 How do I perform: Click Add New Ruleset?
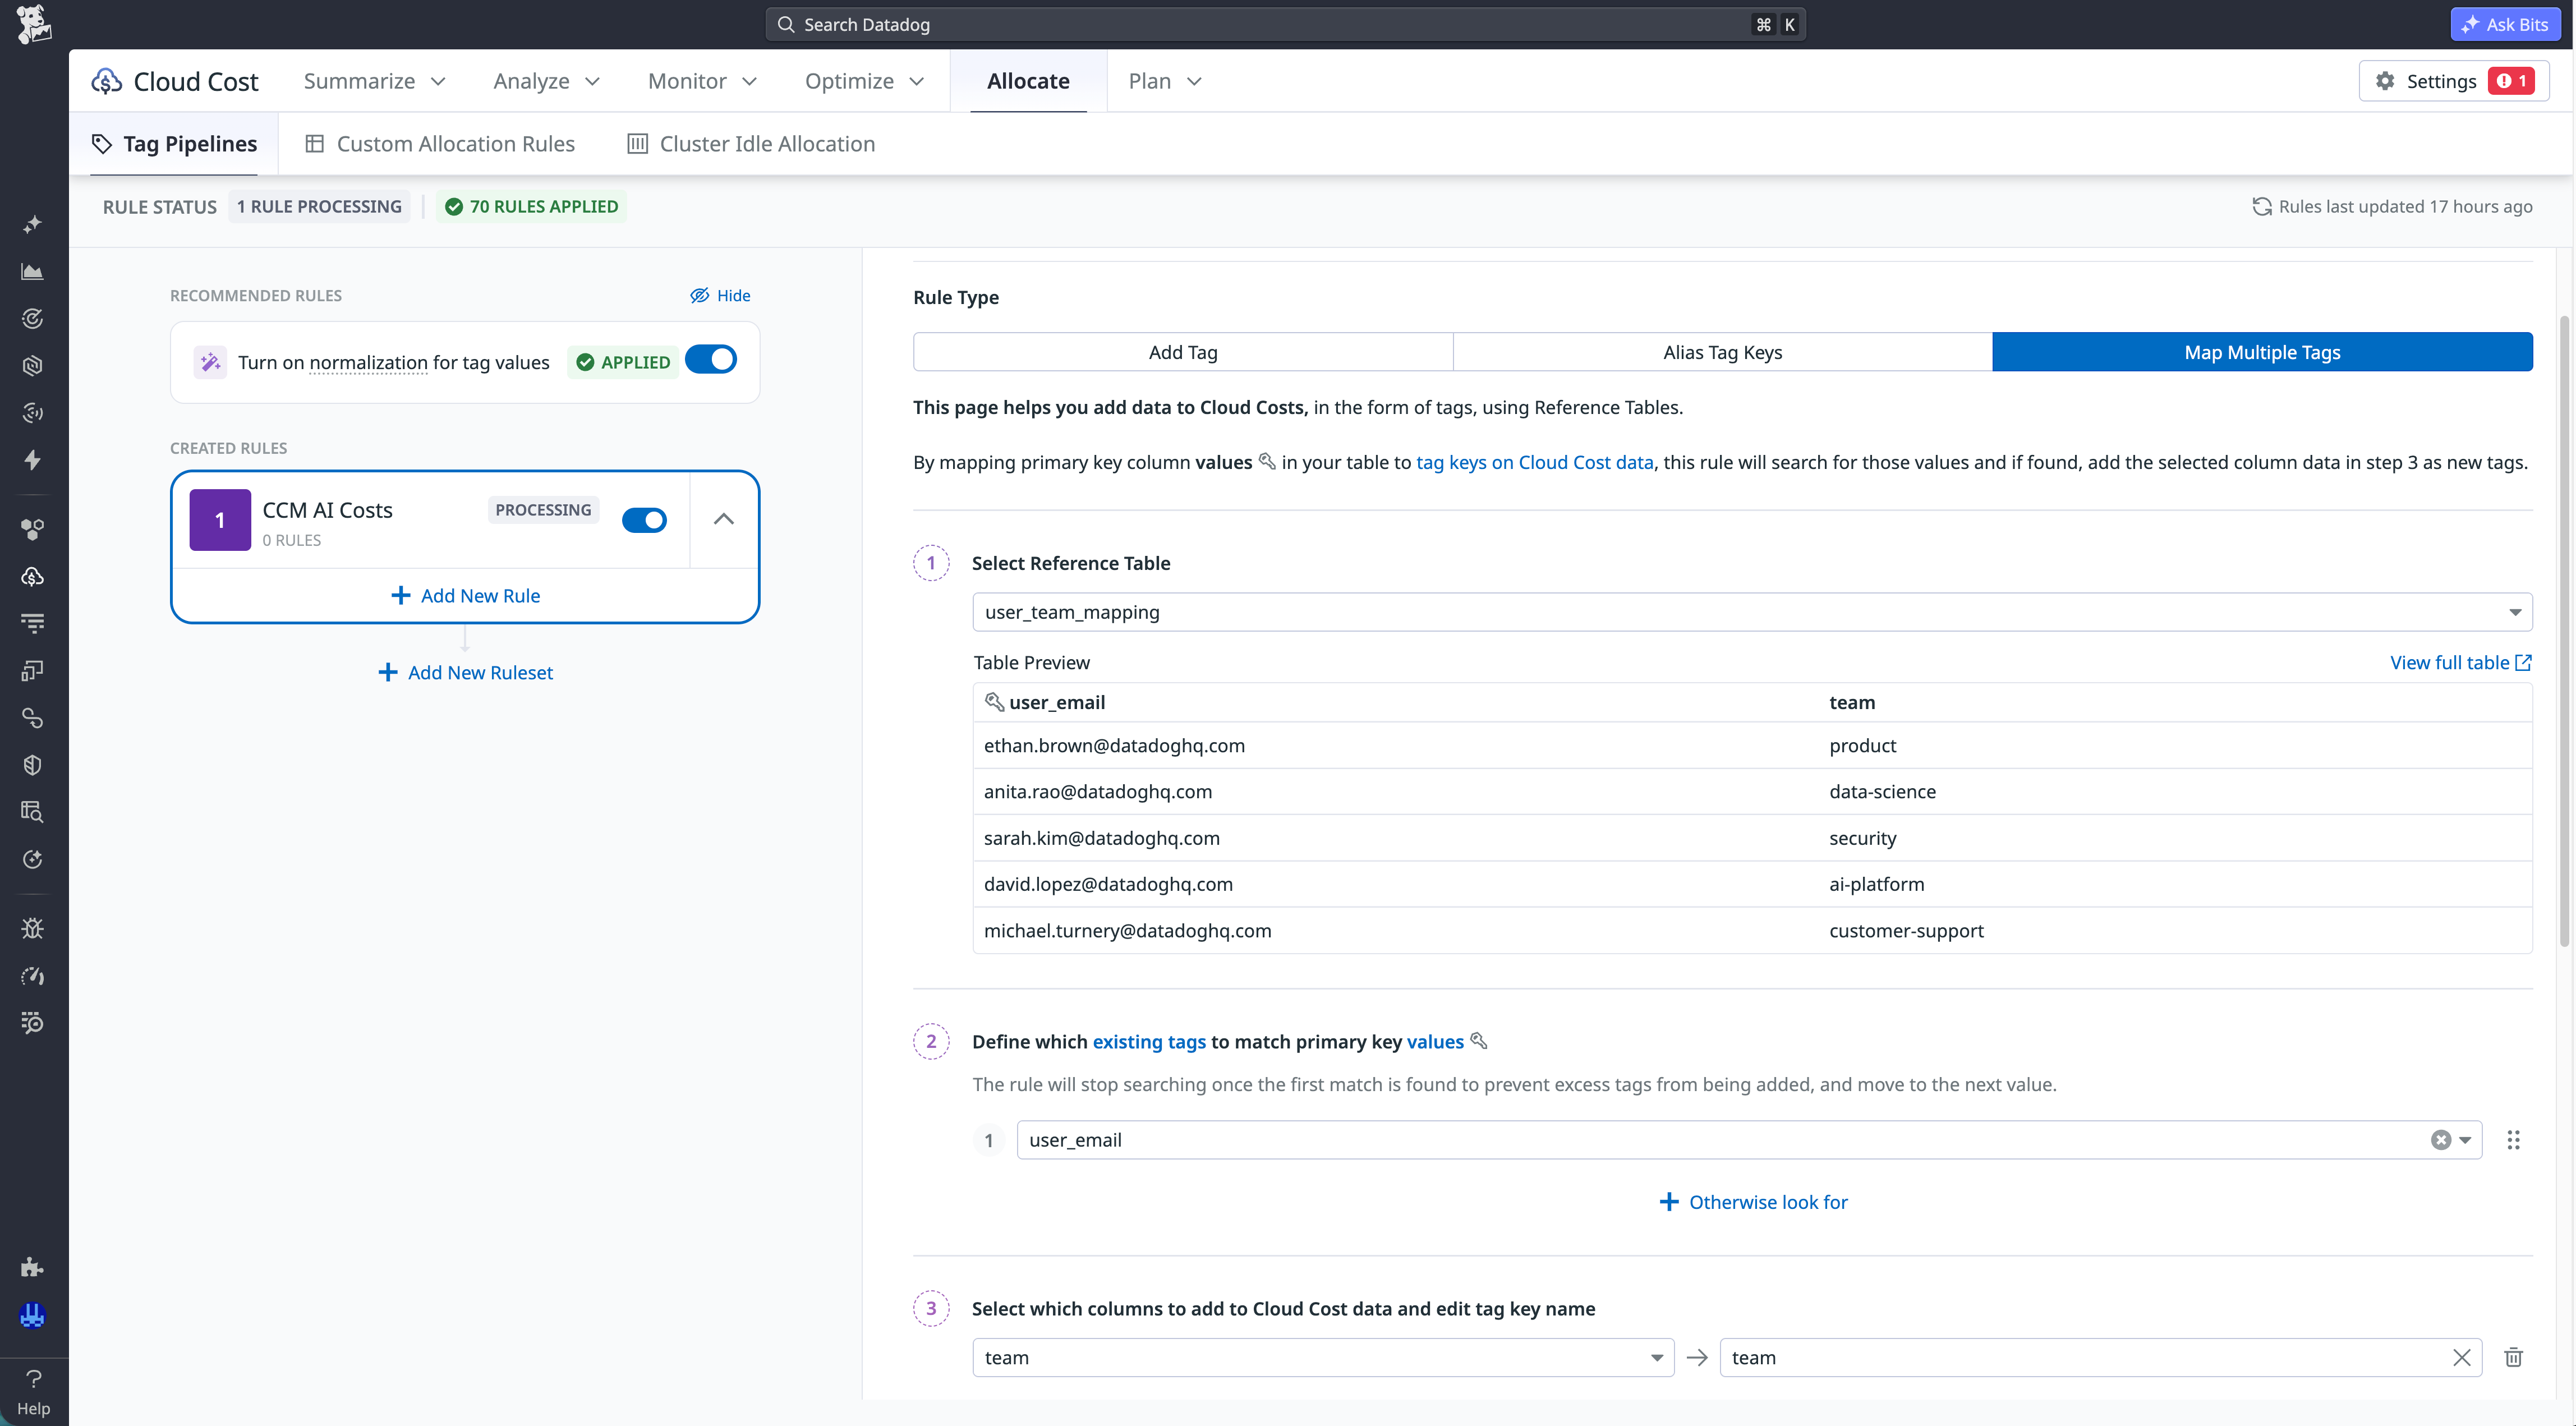coord(465,673)
